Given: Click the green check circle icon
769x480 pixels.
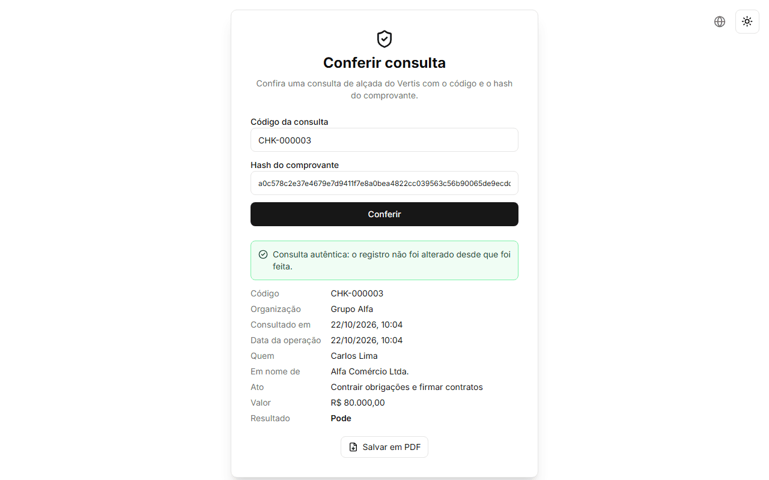Looking at the screenshot, I should click(x=263, y=254).
